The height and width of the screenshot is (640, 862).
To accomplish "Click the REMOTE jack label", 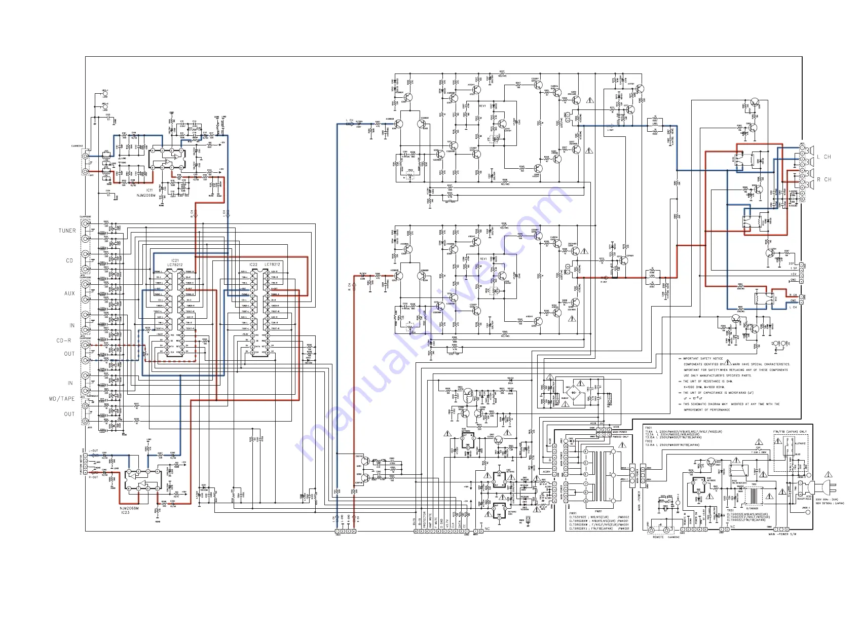I will click(x=658, y=537).
